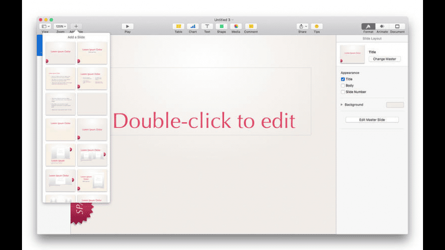Choose the Title & Subtitle layout in first row
The image size is (445, 250).
[x=92, y=53]
